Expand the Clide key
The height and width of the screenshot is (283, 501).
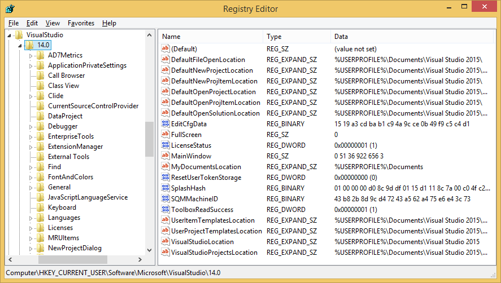[x=31, y=96]
